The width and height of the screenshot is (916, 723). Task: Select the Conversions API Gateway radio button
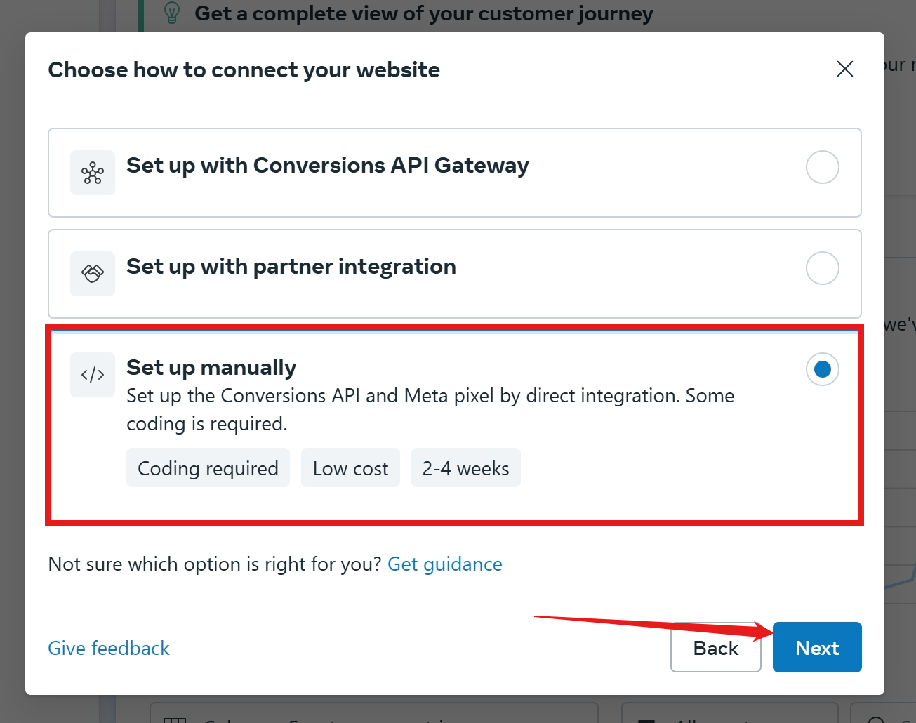click(x=822, y=167)
